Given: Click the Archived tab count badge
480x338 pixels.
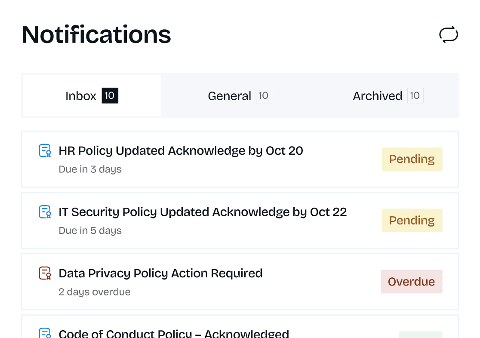Looking at the screenshot, I should [x=415, y=95].
